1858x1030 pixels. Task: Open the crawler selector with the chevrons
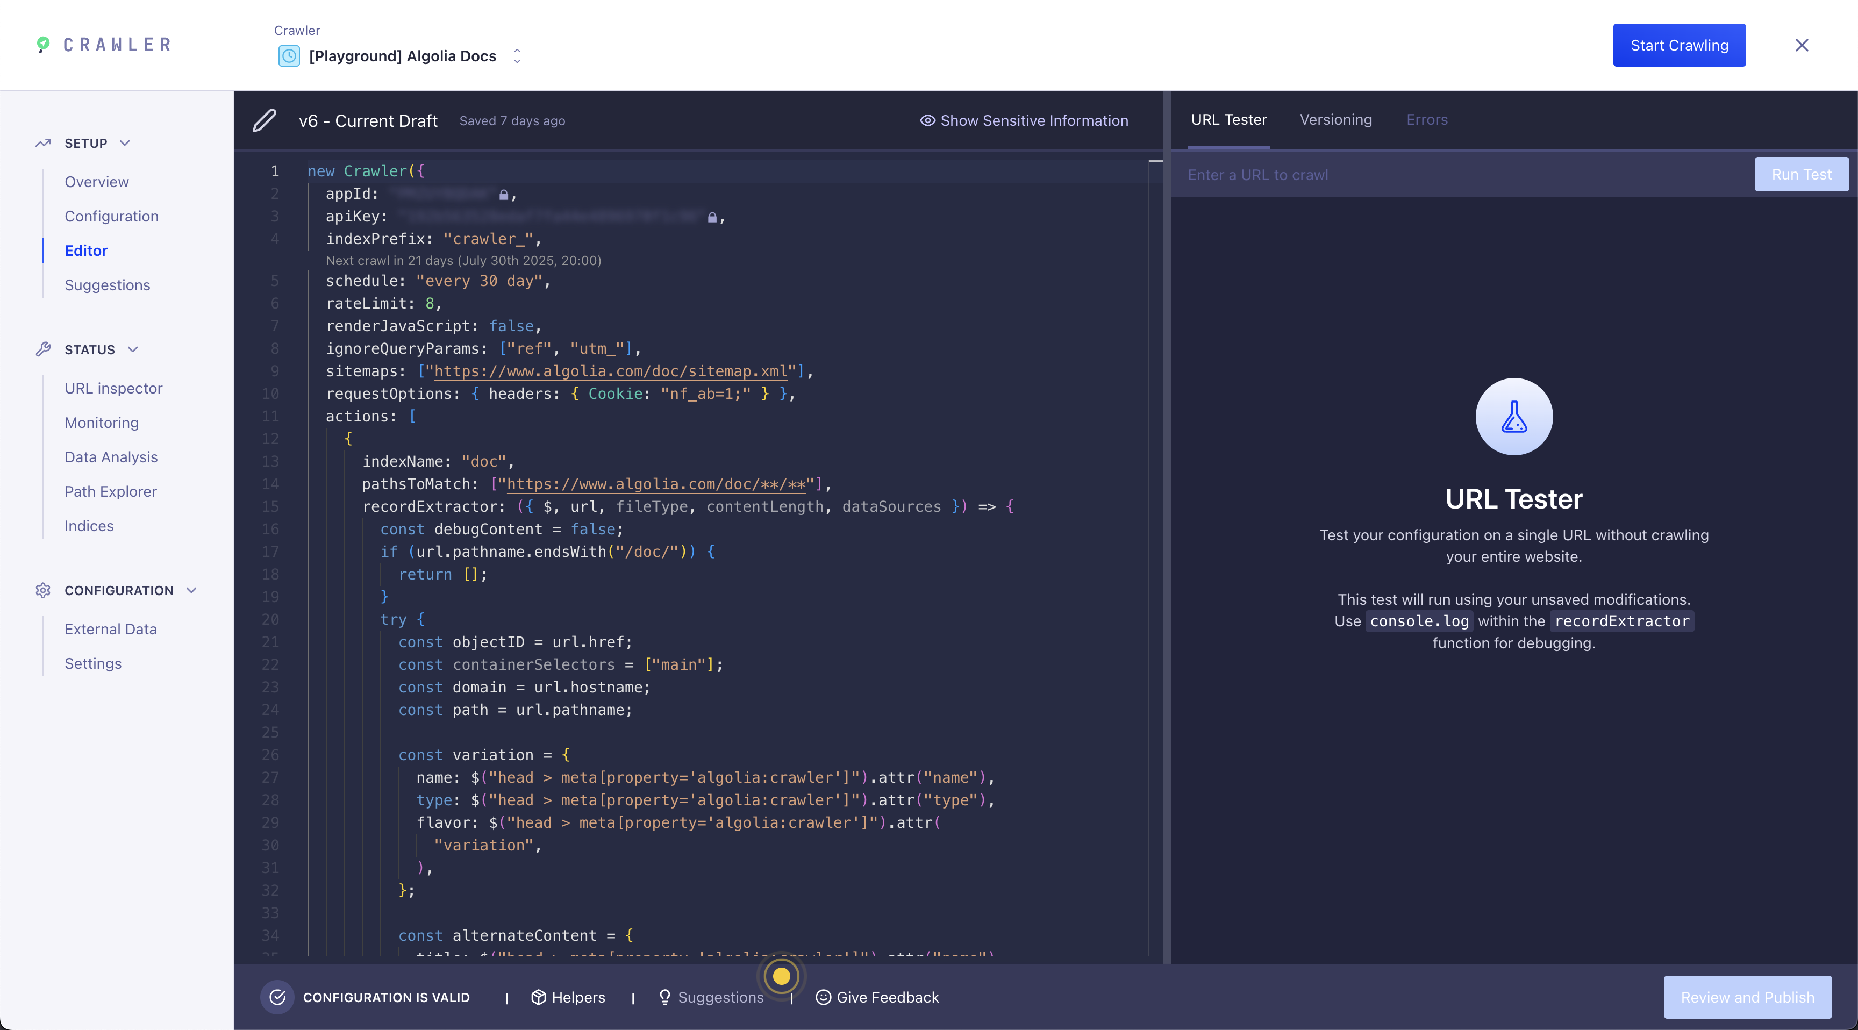tap(517, 55)
